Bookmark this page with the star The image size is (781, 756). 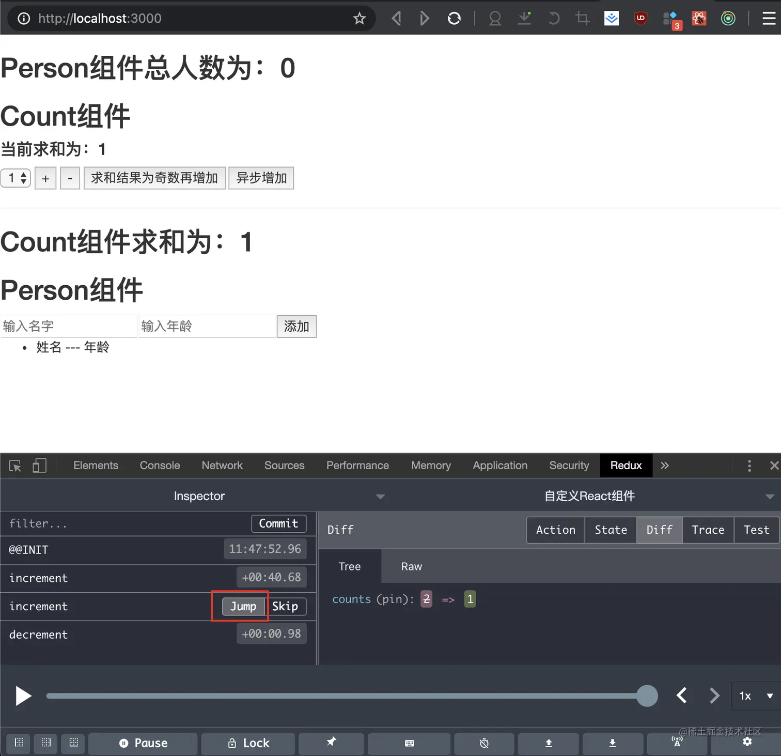point(360,19)
